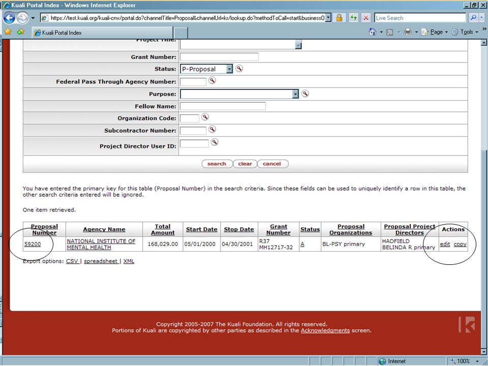The height and width of the screenshot is (366, 488).
Task: Click the Organization Code lookup icon
Action: (205, 117)
